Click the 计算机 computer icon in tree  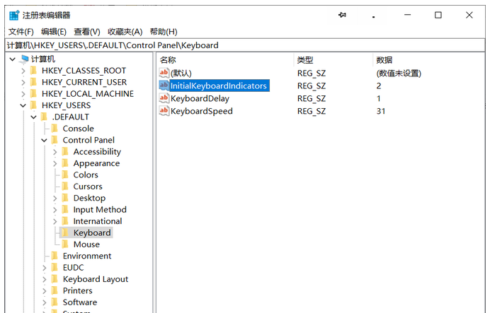tap(24, 59)
